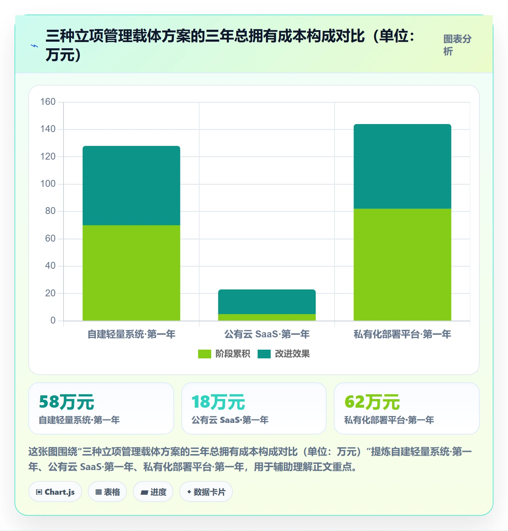Click the lightning bolt icon beside the title
Image resolution: width=508 pixels, height=531 pixels.
click(x=34, y=46)
